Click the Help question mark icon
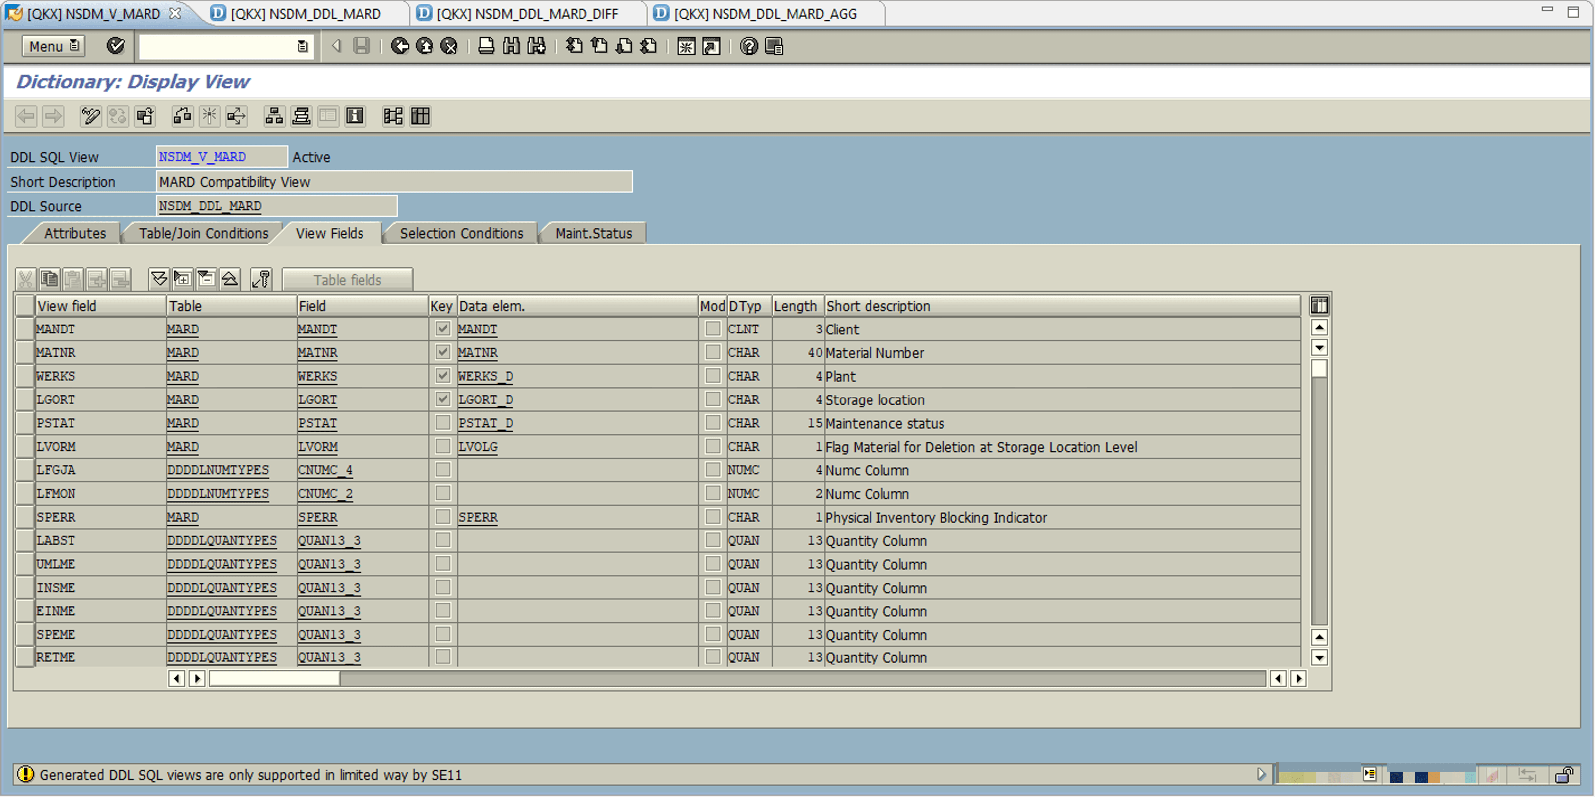 (748, 46)
